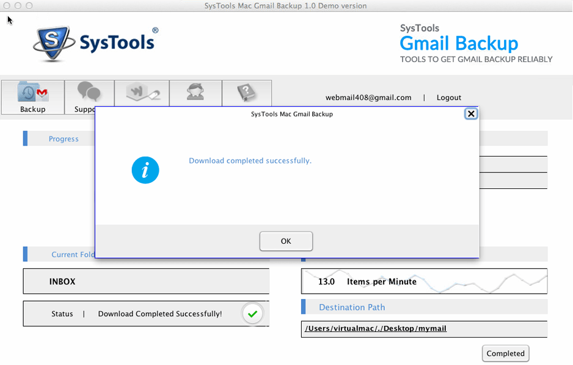Click the Destination Path heading
This screenshot has height=365, width=573.
(352, 307)
